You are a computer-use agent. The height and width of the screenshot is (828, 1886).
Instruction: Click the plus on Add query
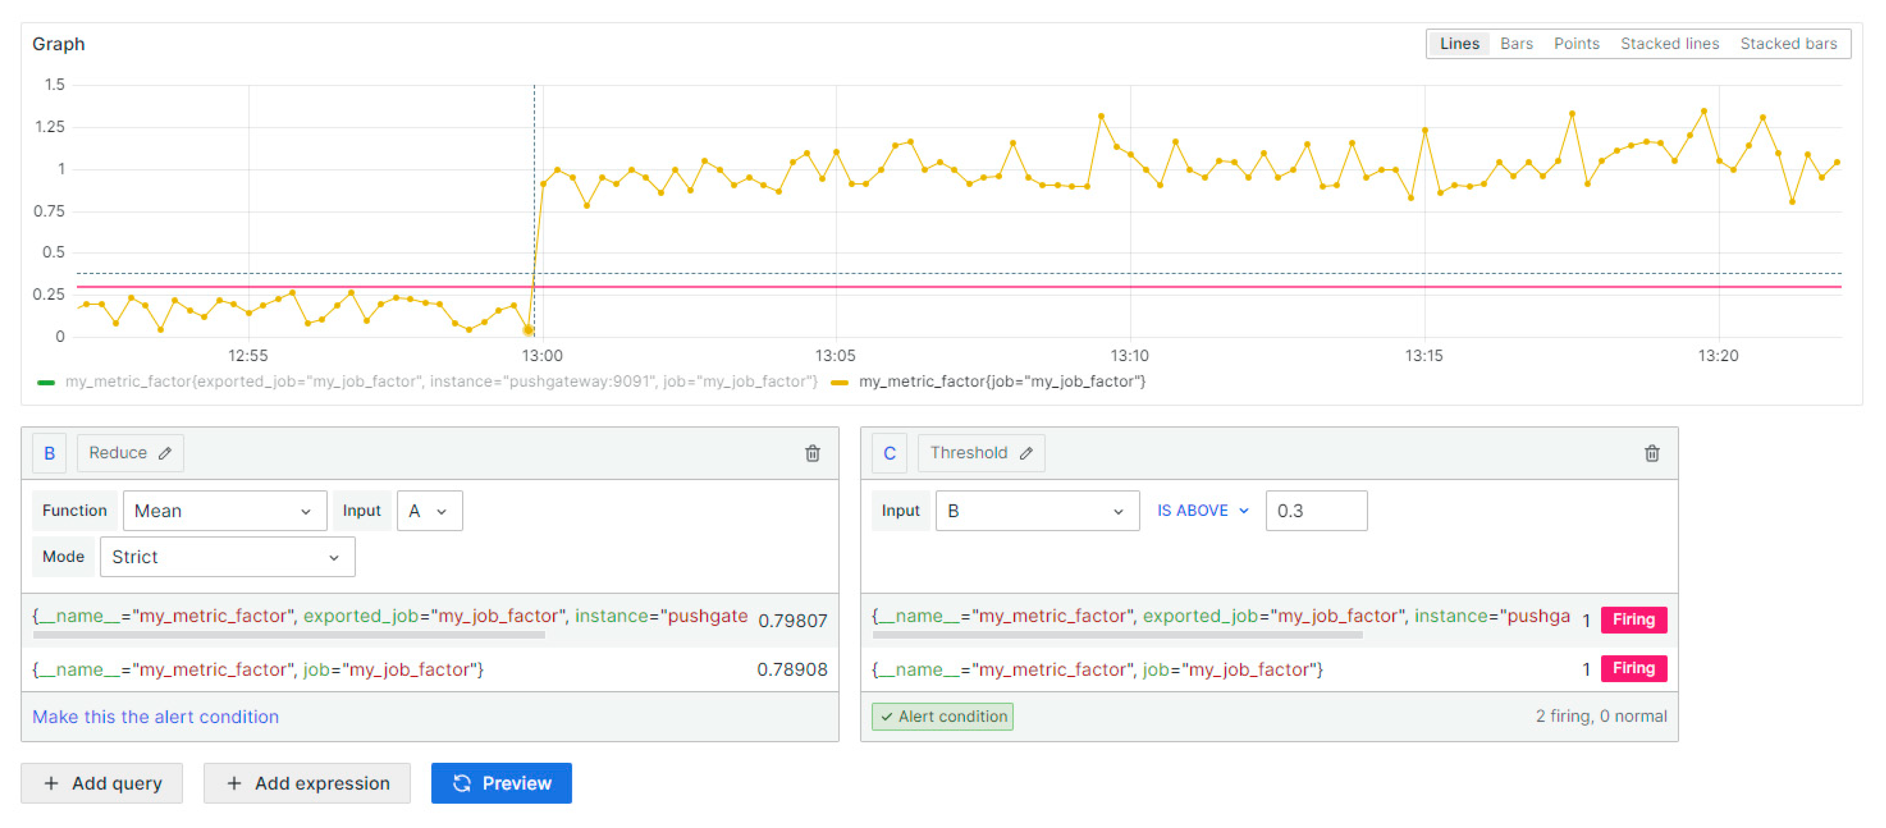click(51, 783)
